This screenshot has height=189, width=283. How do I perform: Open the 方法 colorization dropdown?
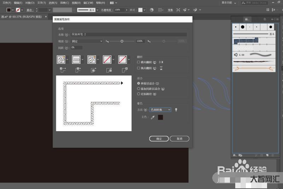(x=160, y=110)
